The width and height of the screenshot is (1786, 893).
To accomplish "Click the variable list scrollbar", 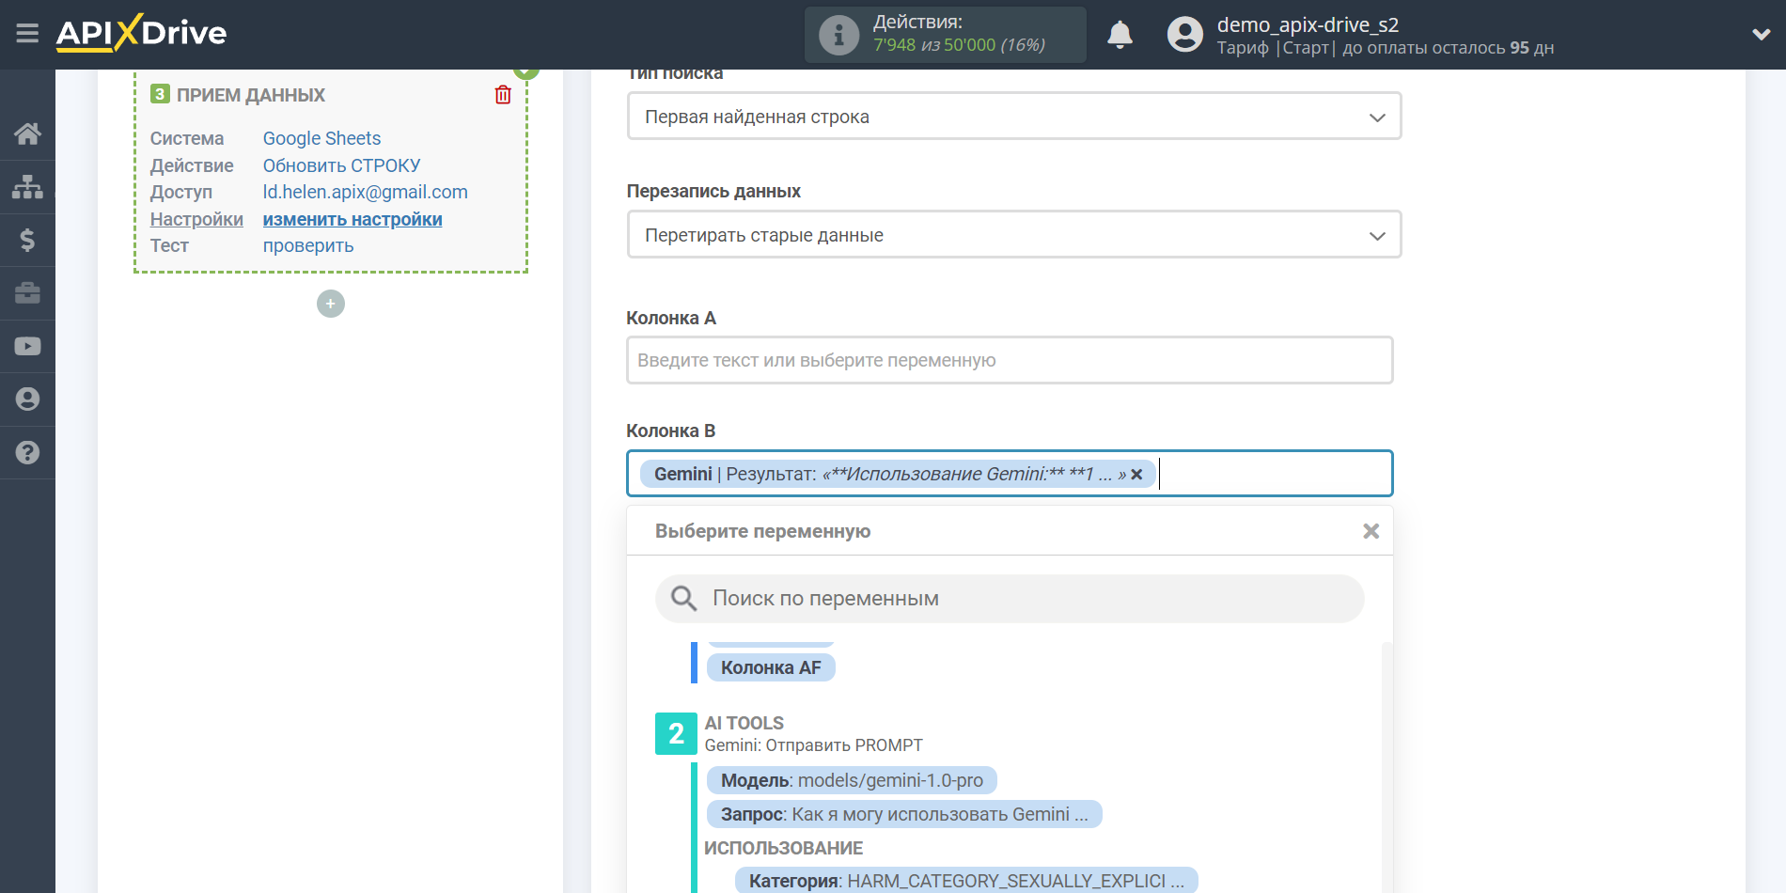I will 1386,766.
